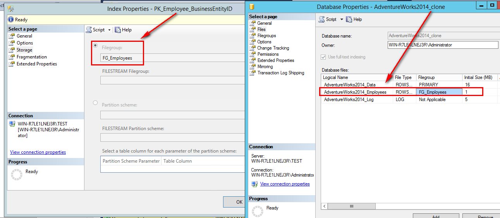Open the Change Tracking page
The image size is (500, 218).
[x=273, y=48]
